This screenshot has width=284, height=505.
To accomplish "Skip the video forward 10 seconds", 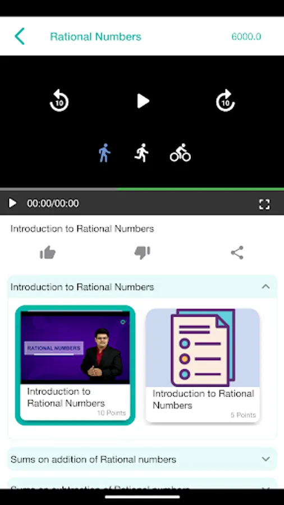I will point(226,100).
